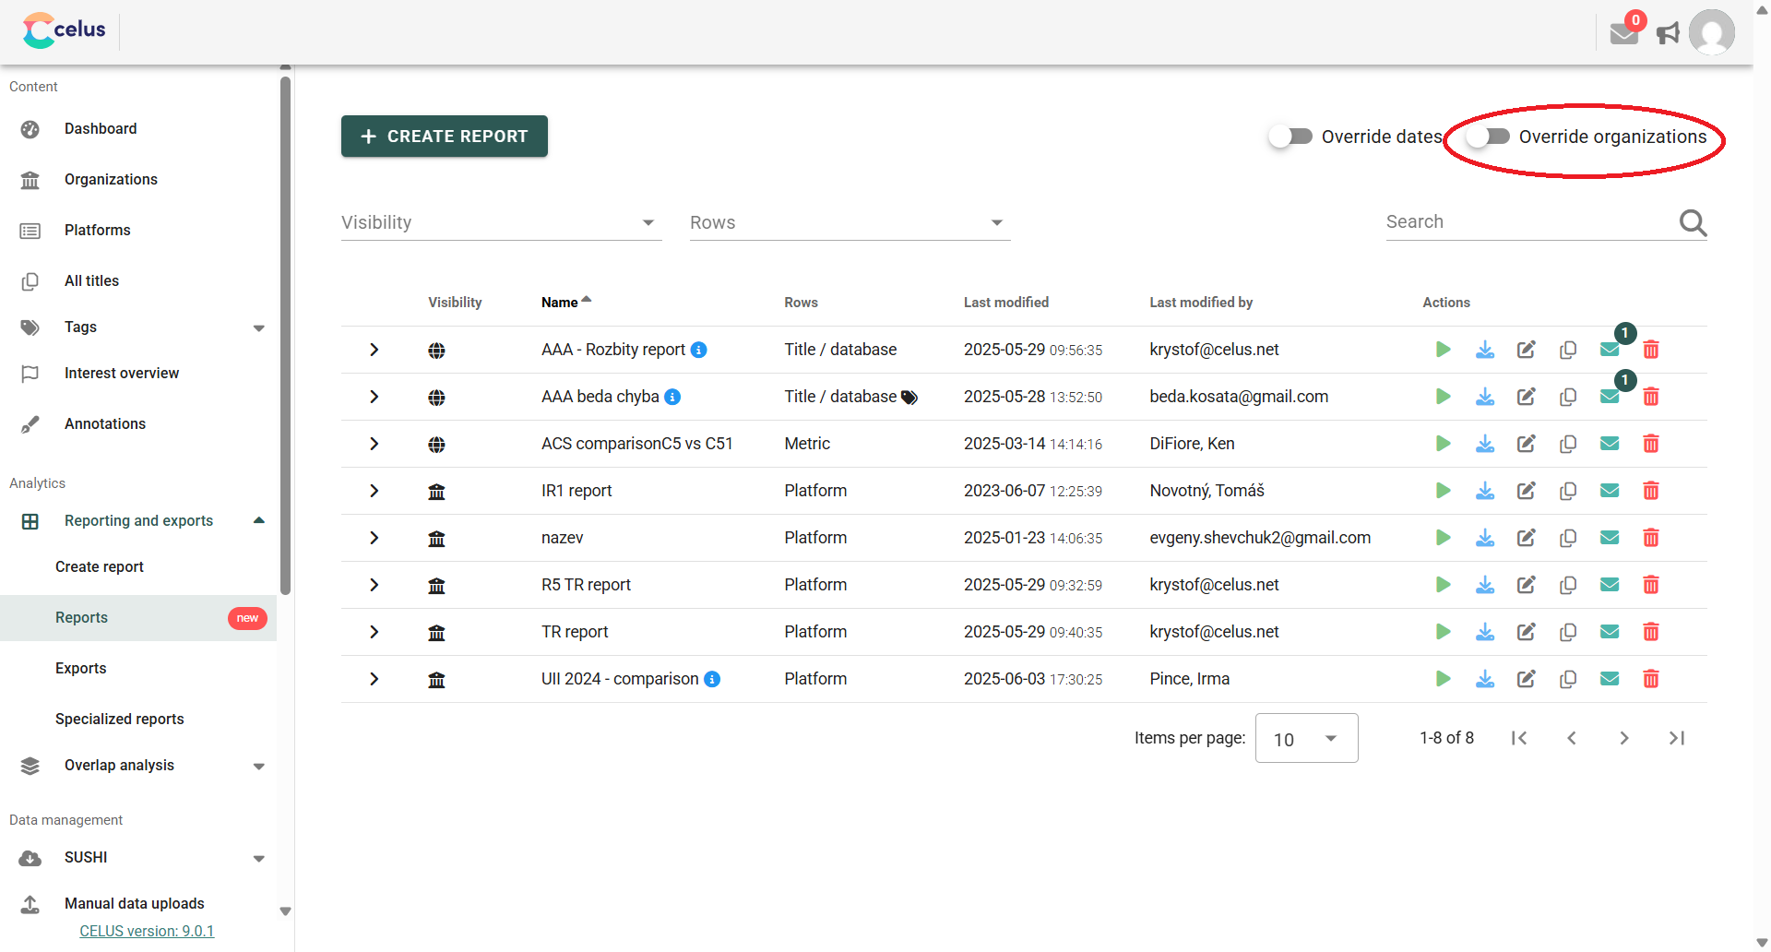Delete the R5 TR report
Image resolution: width=1771 pixels, height=952 pixels.
click(x=1651, y=585)
